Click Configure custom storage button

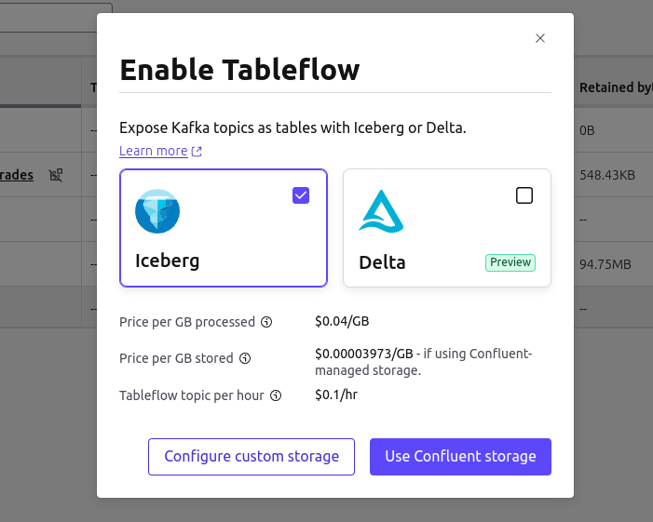(x=252, y=457)
